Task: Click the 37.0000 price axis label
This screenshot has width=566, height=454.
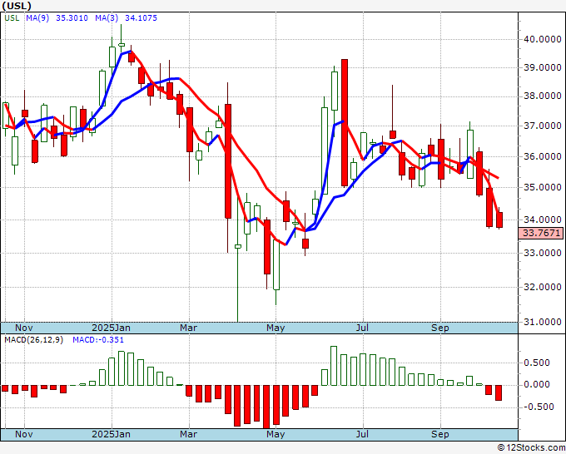Action: (x=543, y=126)
